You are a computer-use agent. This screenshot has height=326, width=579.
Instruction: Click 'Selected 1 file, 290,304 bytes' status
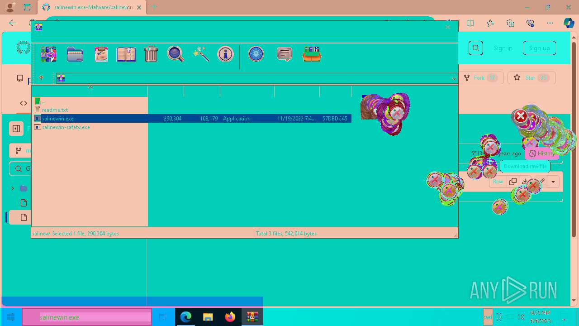[85, 233]
